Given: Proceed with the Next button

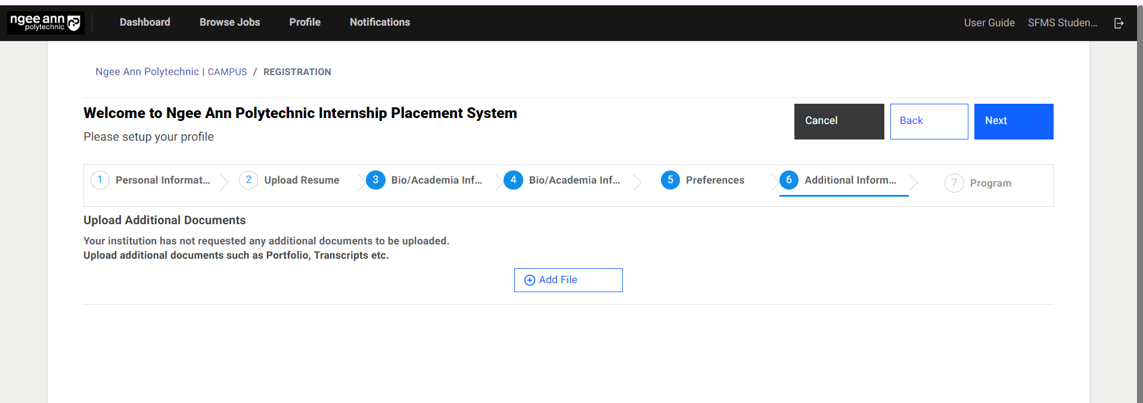Looking at the screenshot, I should pos(1014,122).
